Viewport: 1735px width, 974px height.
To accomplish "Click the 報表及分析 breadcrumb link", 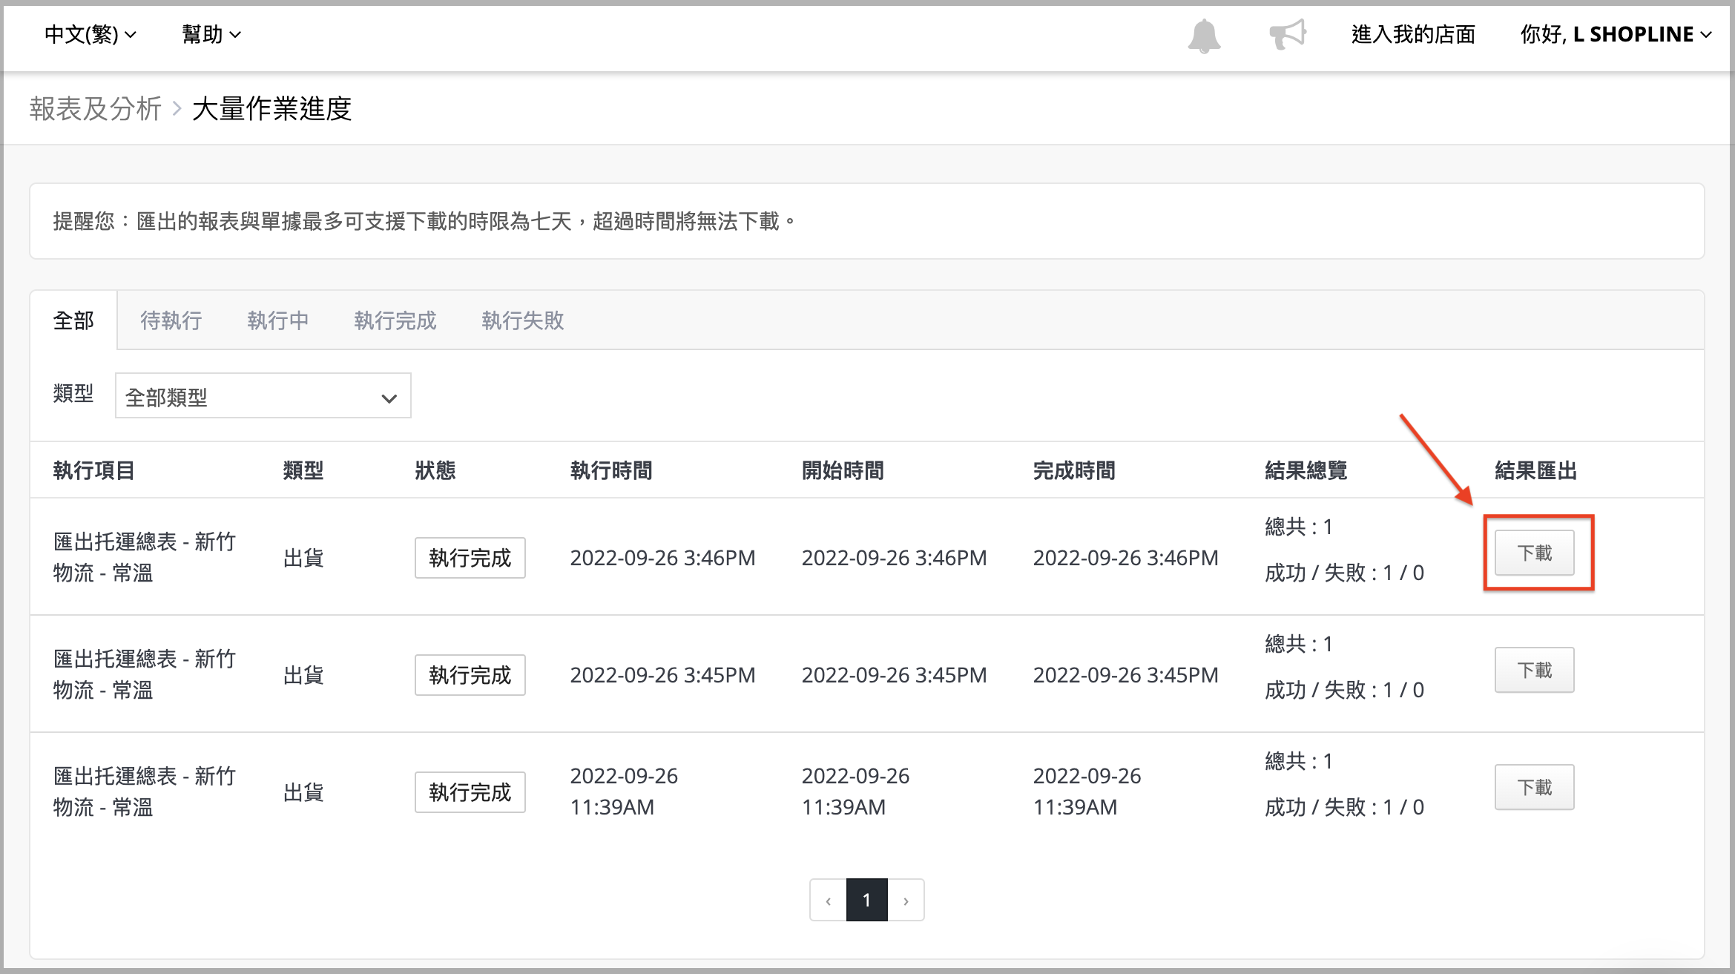I will click(x=96, y=109).
